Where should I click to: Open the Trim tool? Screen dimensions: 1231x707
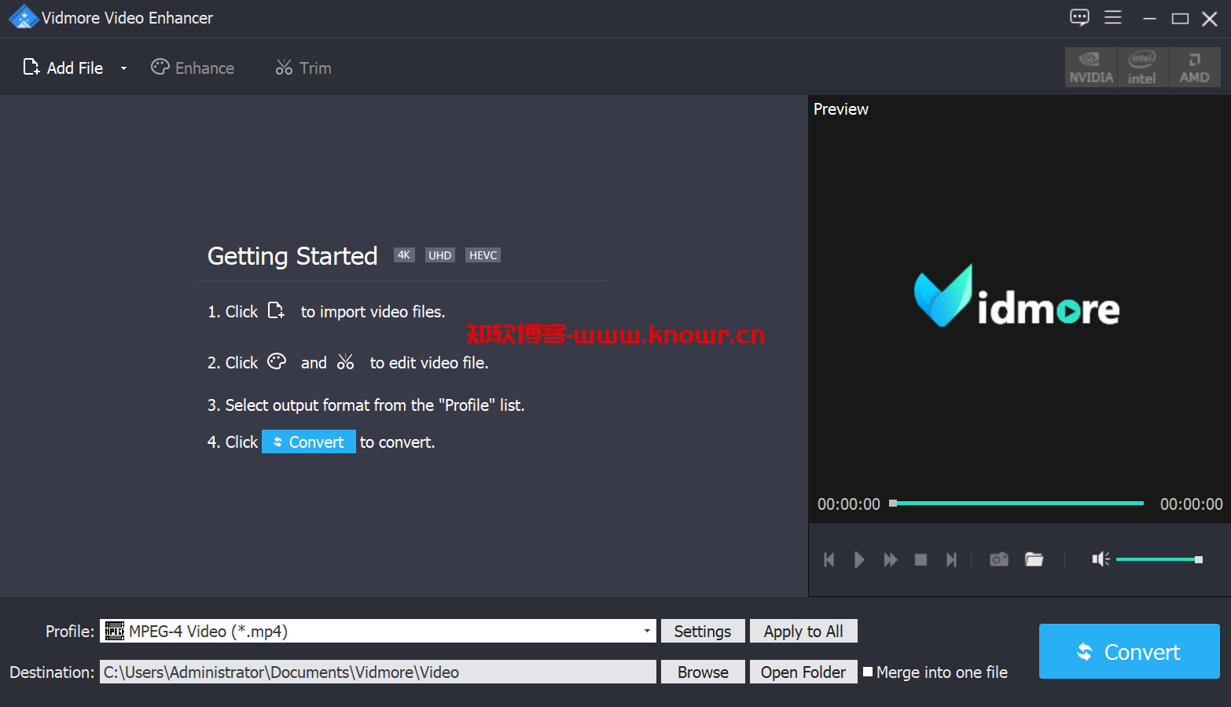tap(303, 68)
